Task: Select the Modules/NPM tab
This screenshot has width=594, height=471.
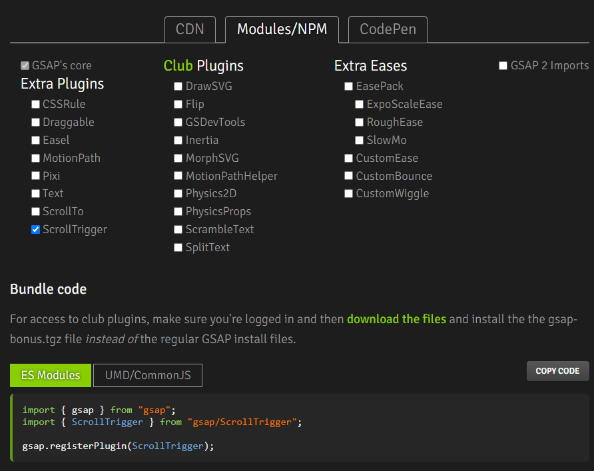Action: 282,29
